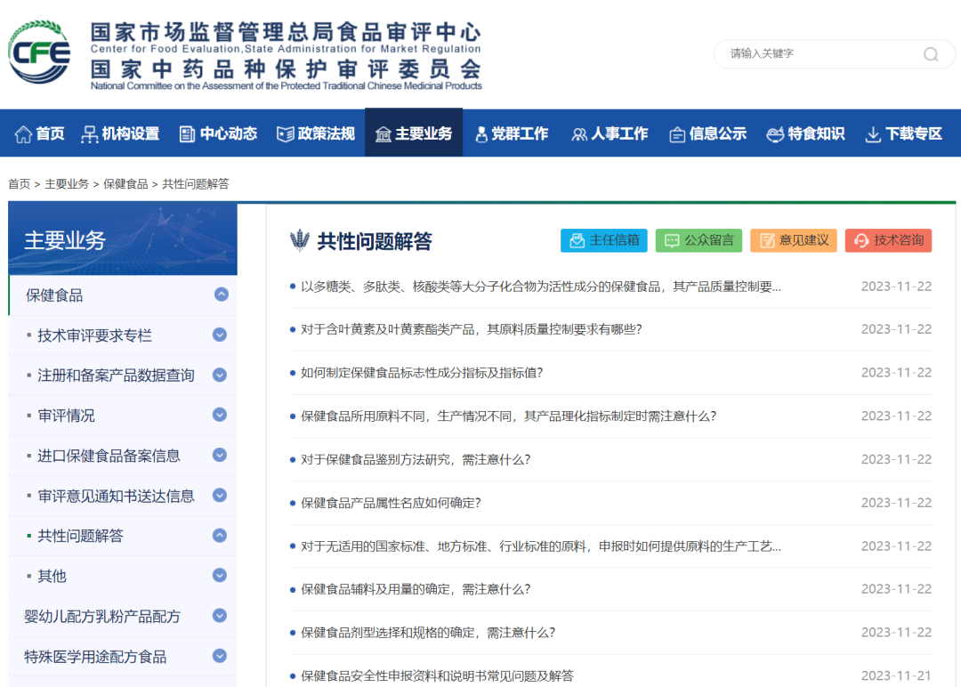Click the 保健食品 breadcrumb link

click(125, 184)
